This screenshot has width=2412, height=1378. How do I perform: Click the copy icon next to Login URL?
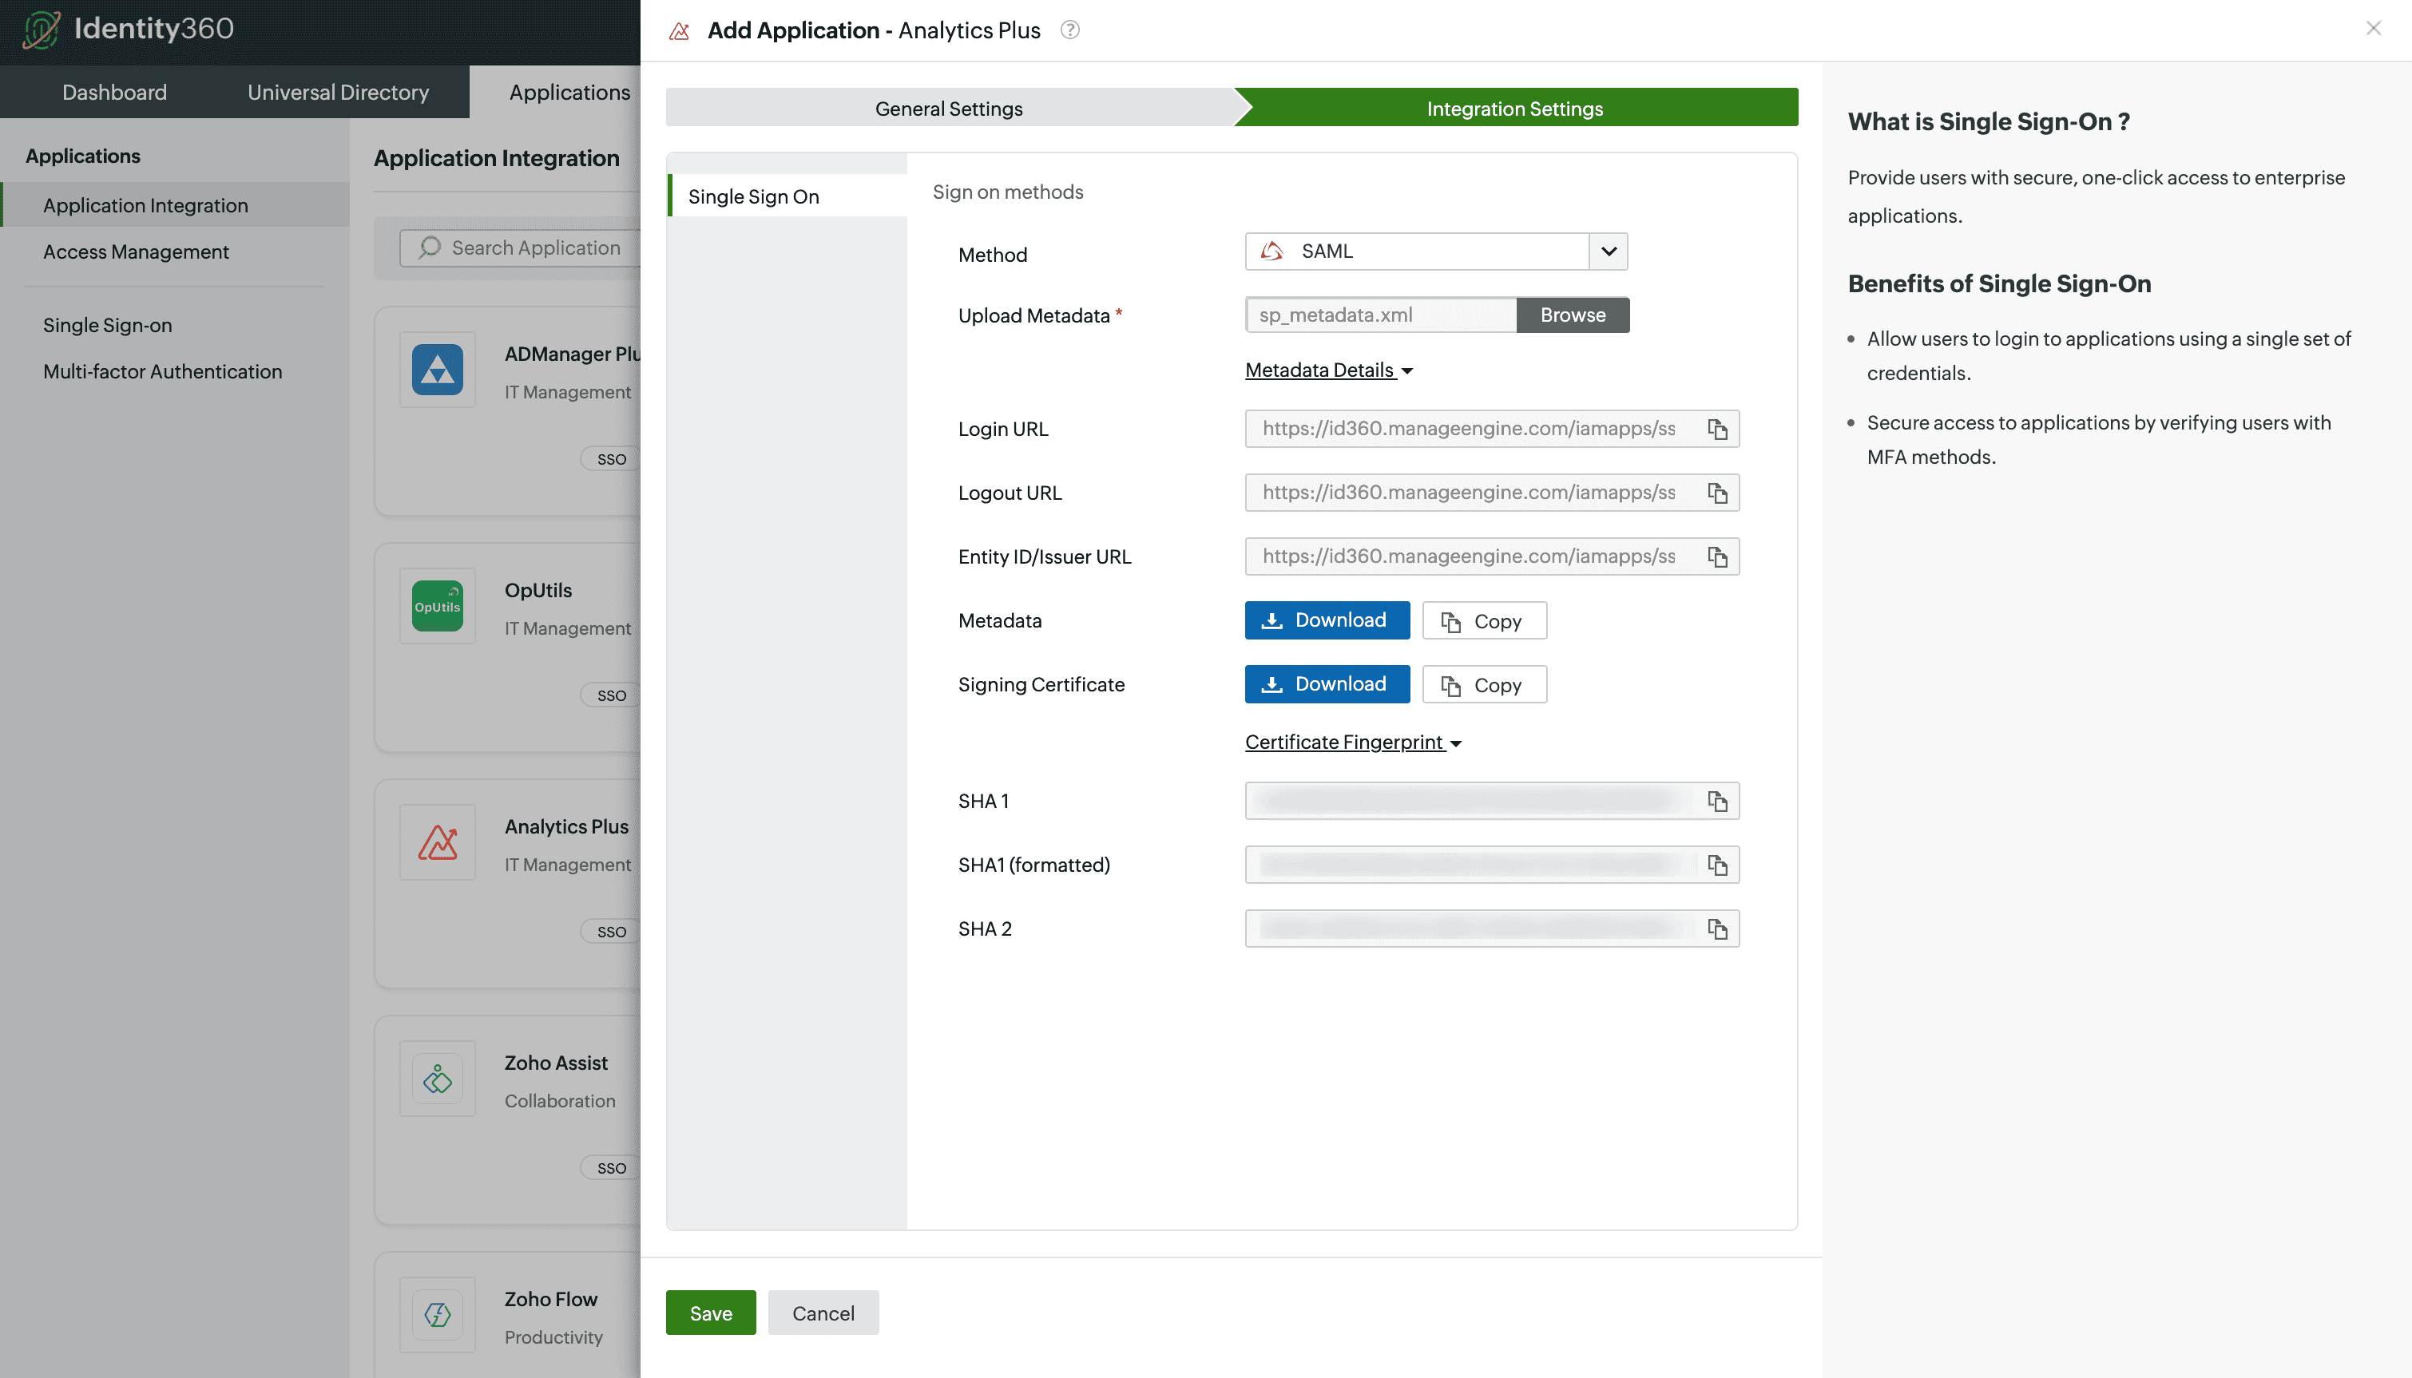(x=1716, y=429)
